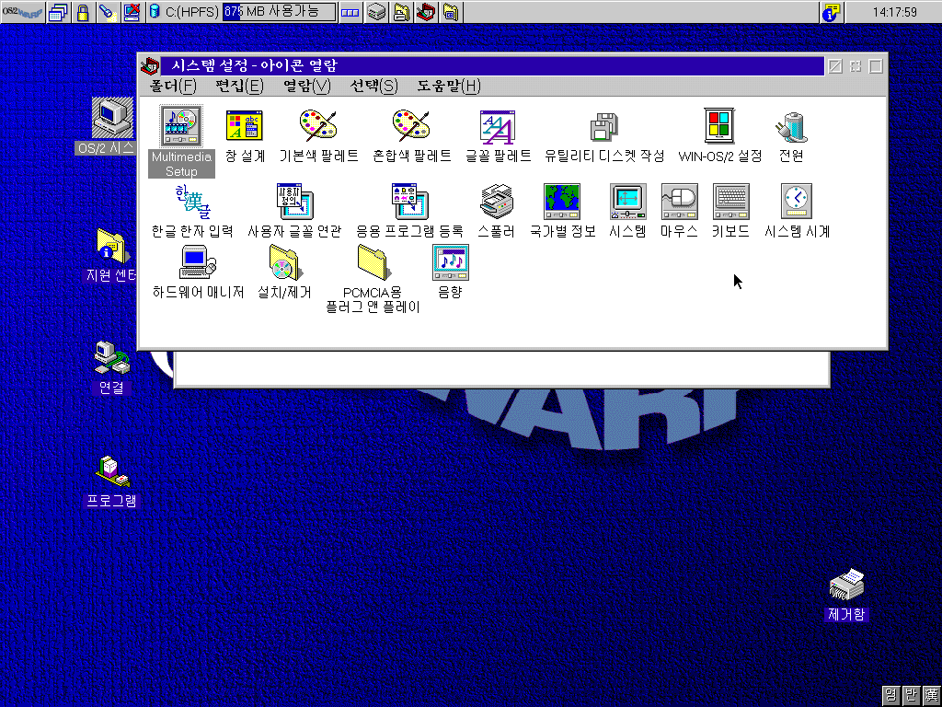
Task: Toggle the 漢 hanja input indicator
Action: [932, 696]
